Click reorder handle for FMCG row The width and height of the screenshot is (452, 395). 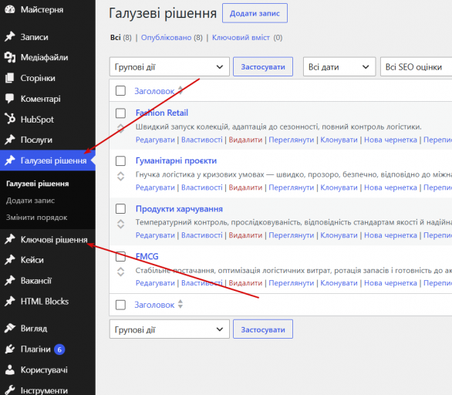(x=121, y=272)
